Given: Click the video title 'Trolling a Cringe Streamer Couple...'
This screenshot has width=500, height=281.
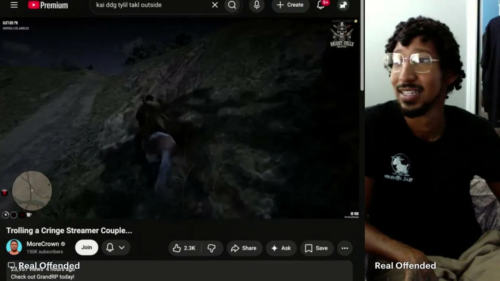Looking at the screenshot, I should click(69, 231).
